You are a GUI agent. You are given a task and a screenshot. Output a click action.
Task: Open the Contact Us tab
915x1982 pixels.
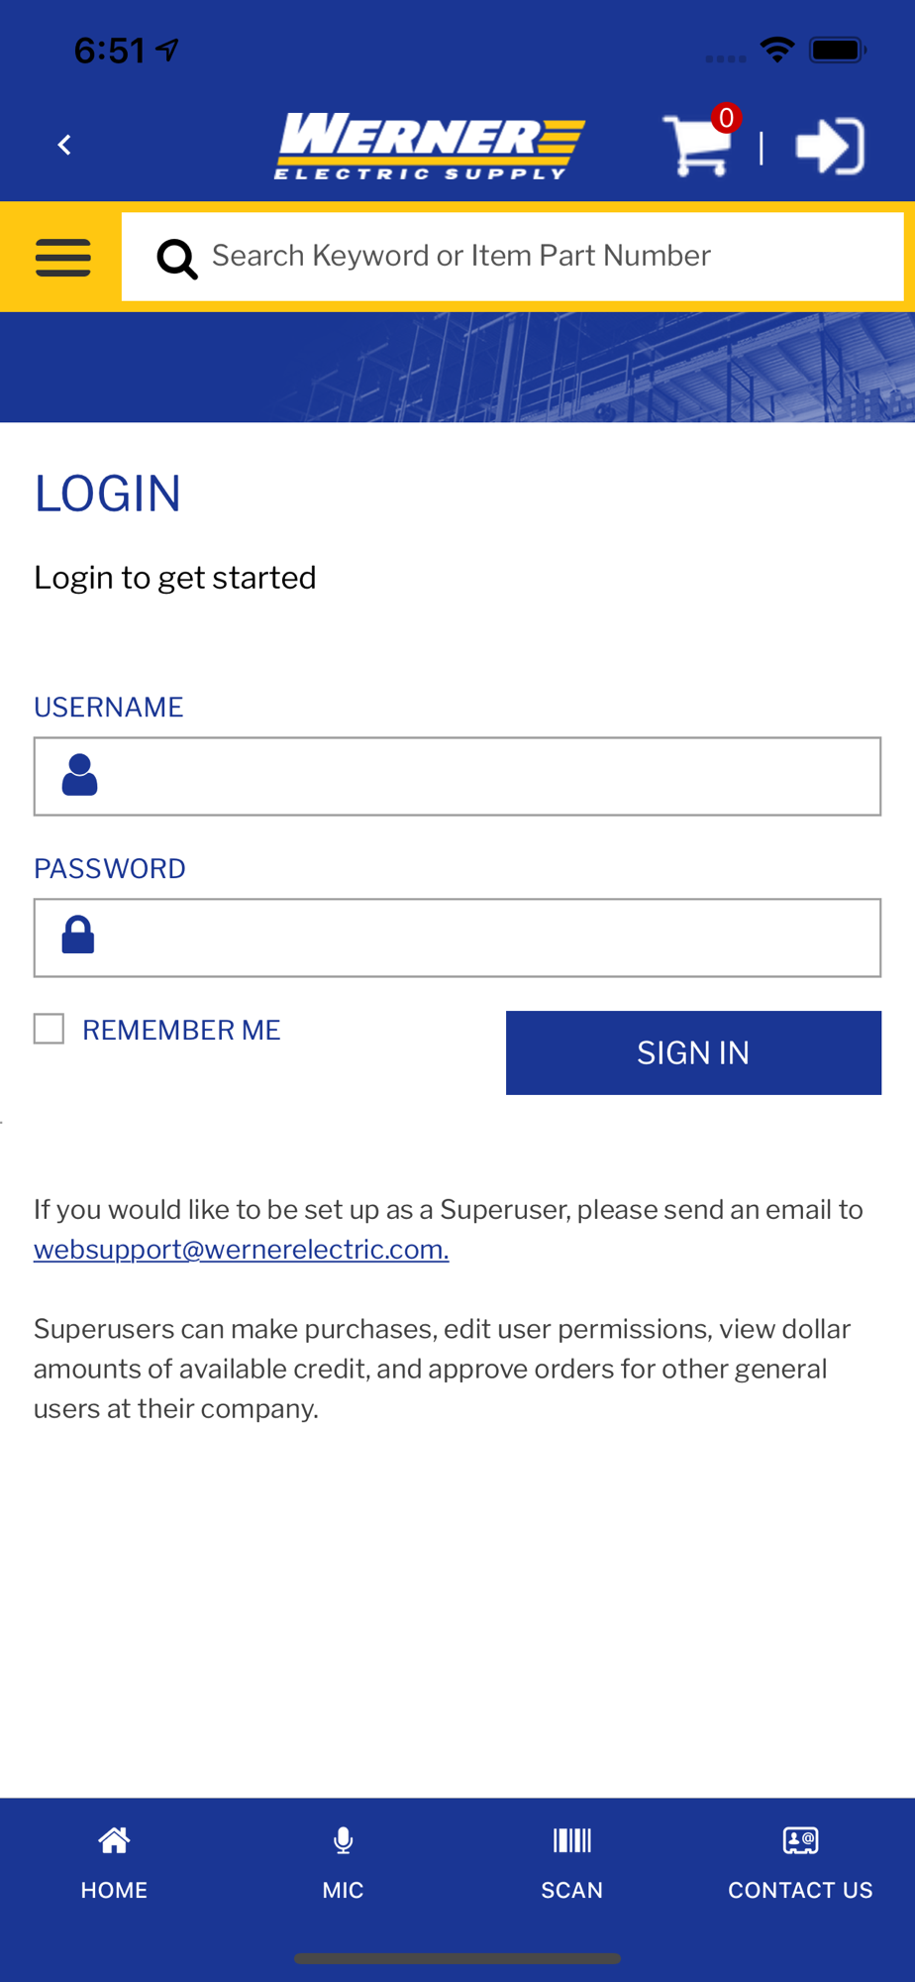800,1863
